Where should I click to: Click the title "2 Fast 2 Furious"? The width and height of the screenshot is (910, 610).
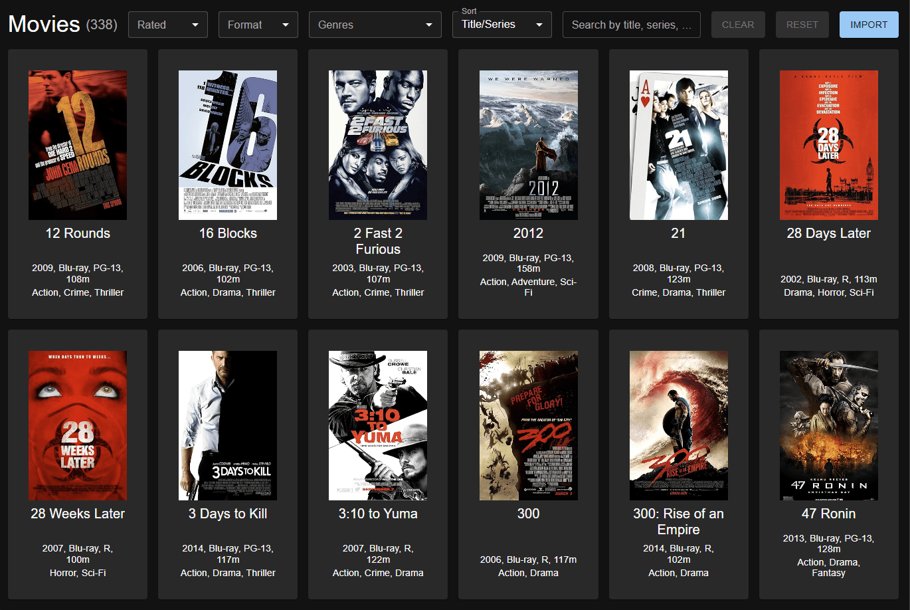coord(378,241)
